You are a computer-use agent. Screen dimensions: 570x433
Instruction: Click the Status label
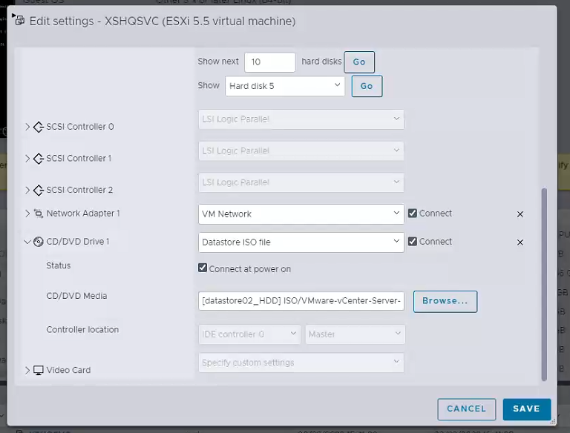pyautogui.click(x=59, y=265)
